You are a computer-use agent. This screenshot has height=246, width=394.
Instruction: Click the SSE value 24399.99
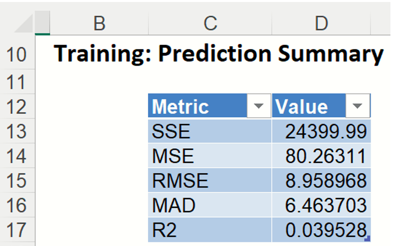click(x=321, y=132)
